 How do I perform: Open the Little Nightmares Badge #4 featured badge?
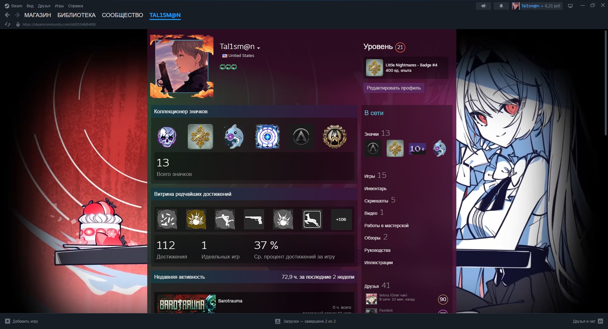(x=406, y=68)
